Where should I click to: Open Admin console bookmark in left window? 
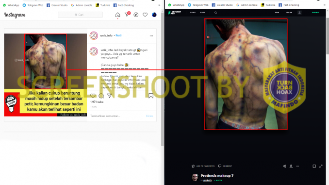pyautogui.click(x=82, y=5)
